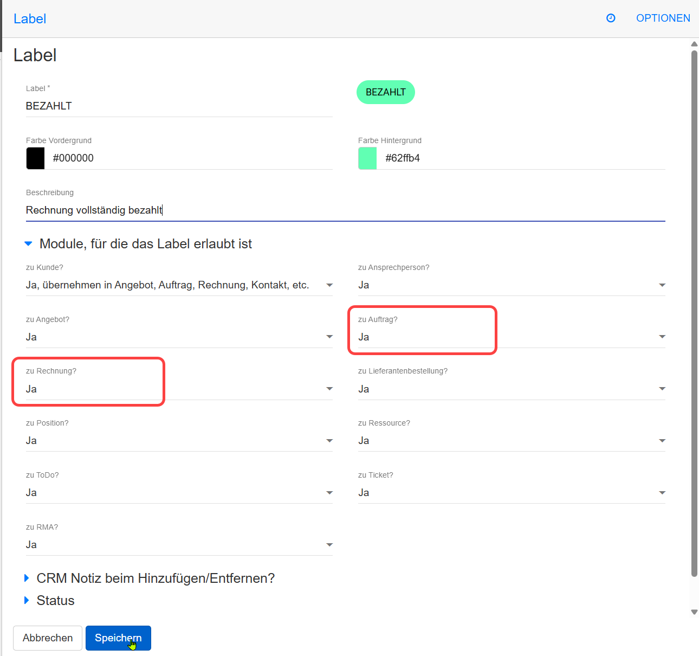Click the Abbrechen button
699x656 pixels.
click(x=48, y=638)
